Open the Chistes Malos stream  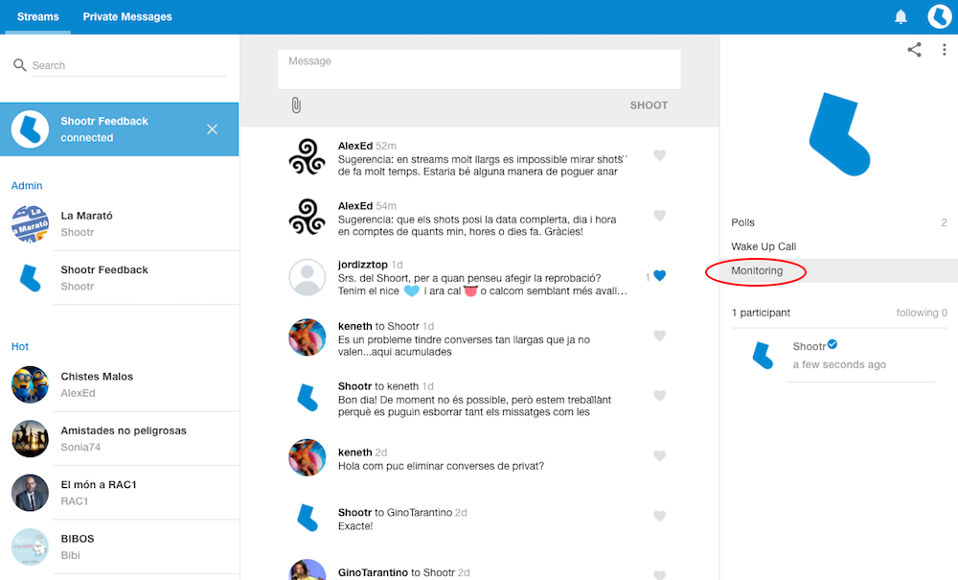point(119,384)
